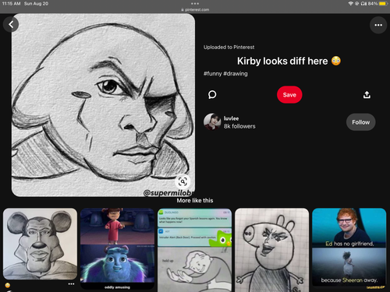The image size is (390, 292).
Task: Tap the #drawing hashtag
Action: [x=236, y=74]
